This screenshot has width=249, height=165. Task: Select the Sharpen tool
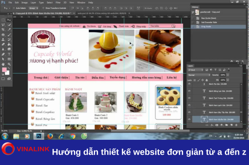pos(3,49)
